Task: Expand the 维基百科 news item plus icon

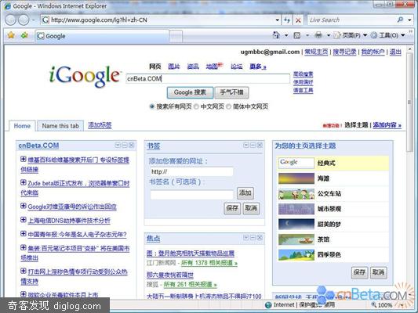Action: (24, 159)
